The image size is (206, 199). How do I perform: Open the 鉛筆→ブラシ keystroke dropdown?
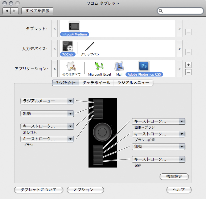coord(159,121)
